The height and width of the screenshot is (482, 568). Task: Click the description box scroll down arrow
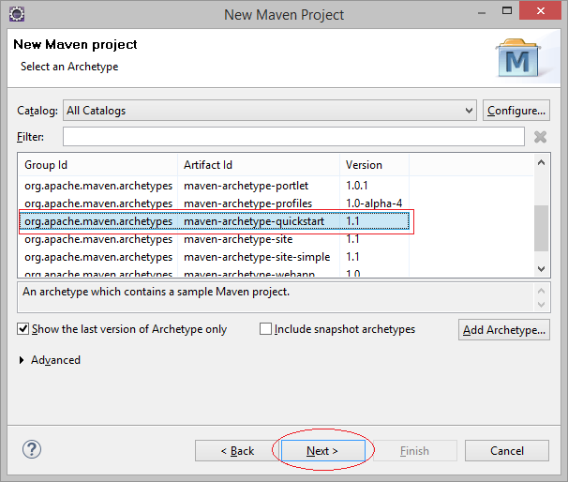(x=541, y=305)
